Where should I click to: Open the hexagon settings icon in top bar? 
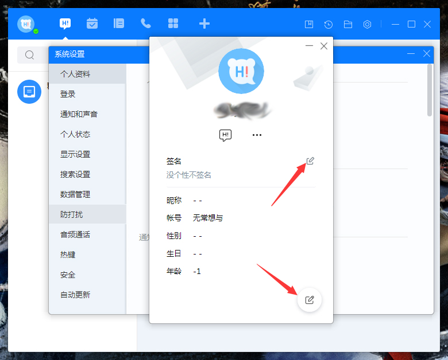[367, 25]
